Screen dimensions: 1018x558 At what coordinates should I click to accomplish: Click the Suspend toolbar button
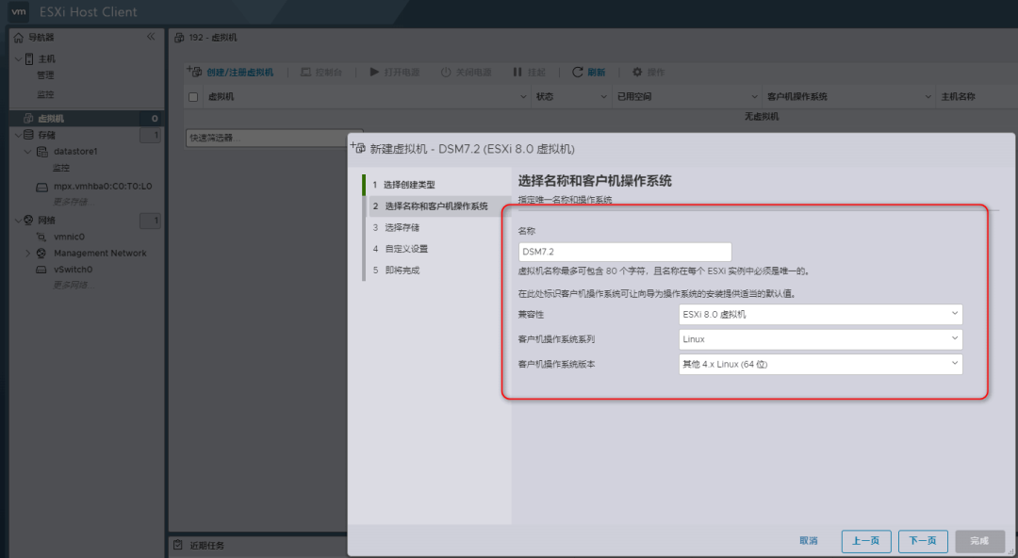(x=529, y=72)
